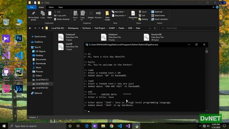229x129 pixels.
Task: Click First Project in address path
Action: tap(100, 28)
